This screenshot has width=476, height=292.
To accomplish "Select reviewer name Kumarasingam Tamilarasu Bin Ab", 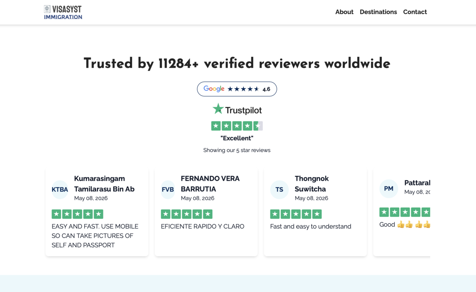I will 104,184.
